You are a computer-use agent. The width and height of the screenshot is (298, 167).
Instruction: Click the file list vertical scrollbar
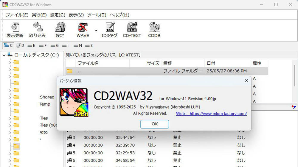pos(295,76)
